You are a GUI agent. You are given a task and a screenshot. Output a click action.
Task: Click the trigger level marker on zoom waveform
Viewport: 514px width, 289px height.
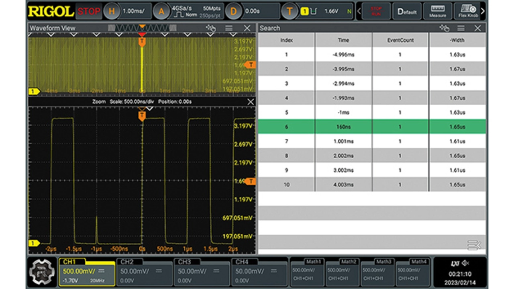[251, 181]
